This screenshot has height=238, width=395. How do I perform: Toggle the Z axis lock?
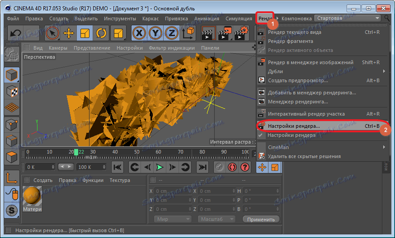171,33
